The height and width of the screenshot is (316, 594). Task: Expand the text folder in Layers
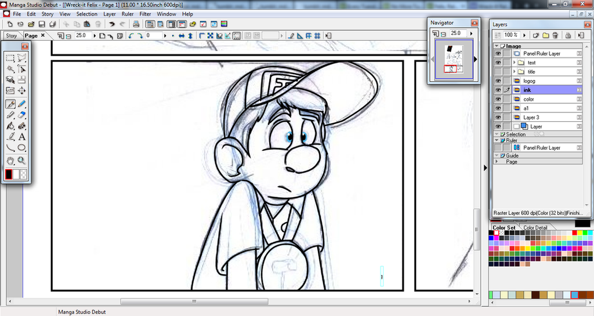tap(515, 63)
